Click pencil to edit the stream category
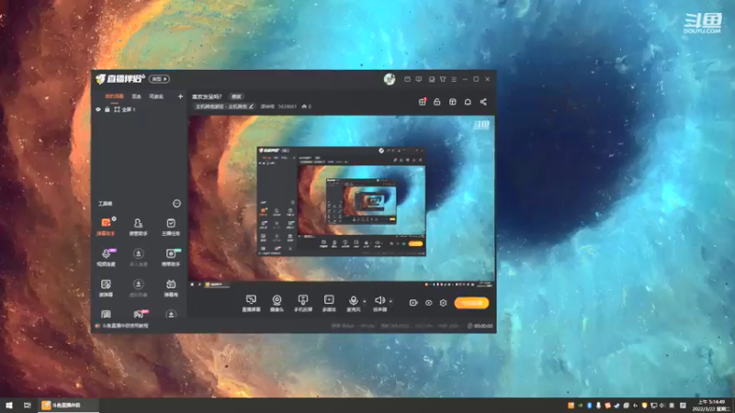The height and width of the screenshot is (413, 735). 251,106
